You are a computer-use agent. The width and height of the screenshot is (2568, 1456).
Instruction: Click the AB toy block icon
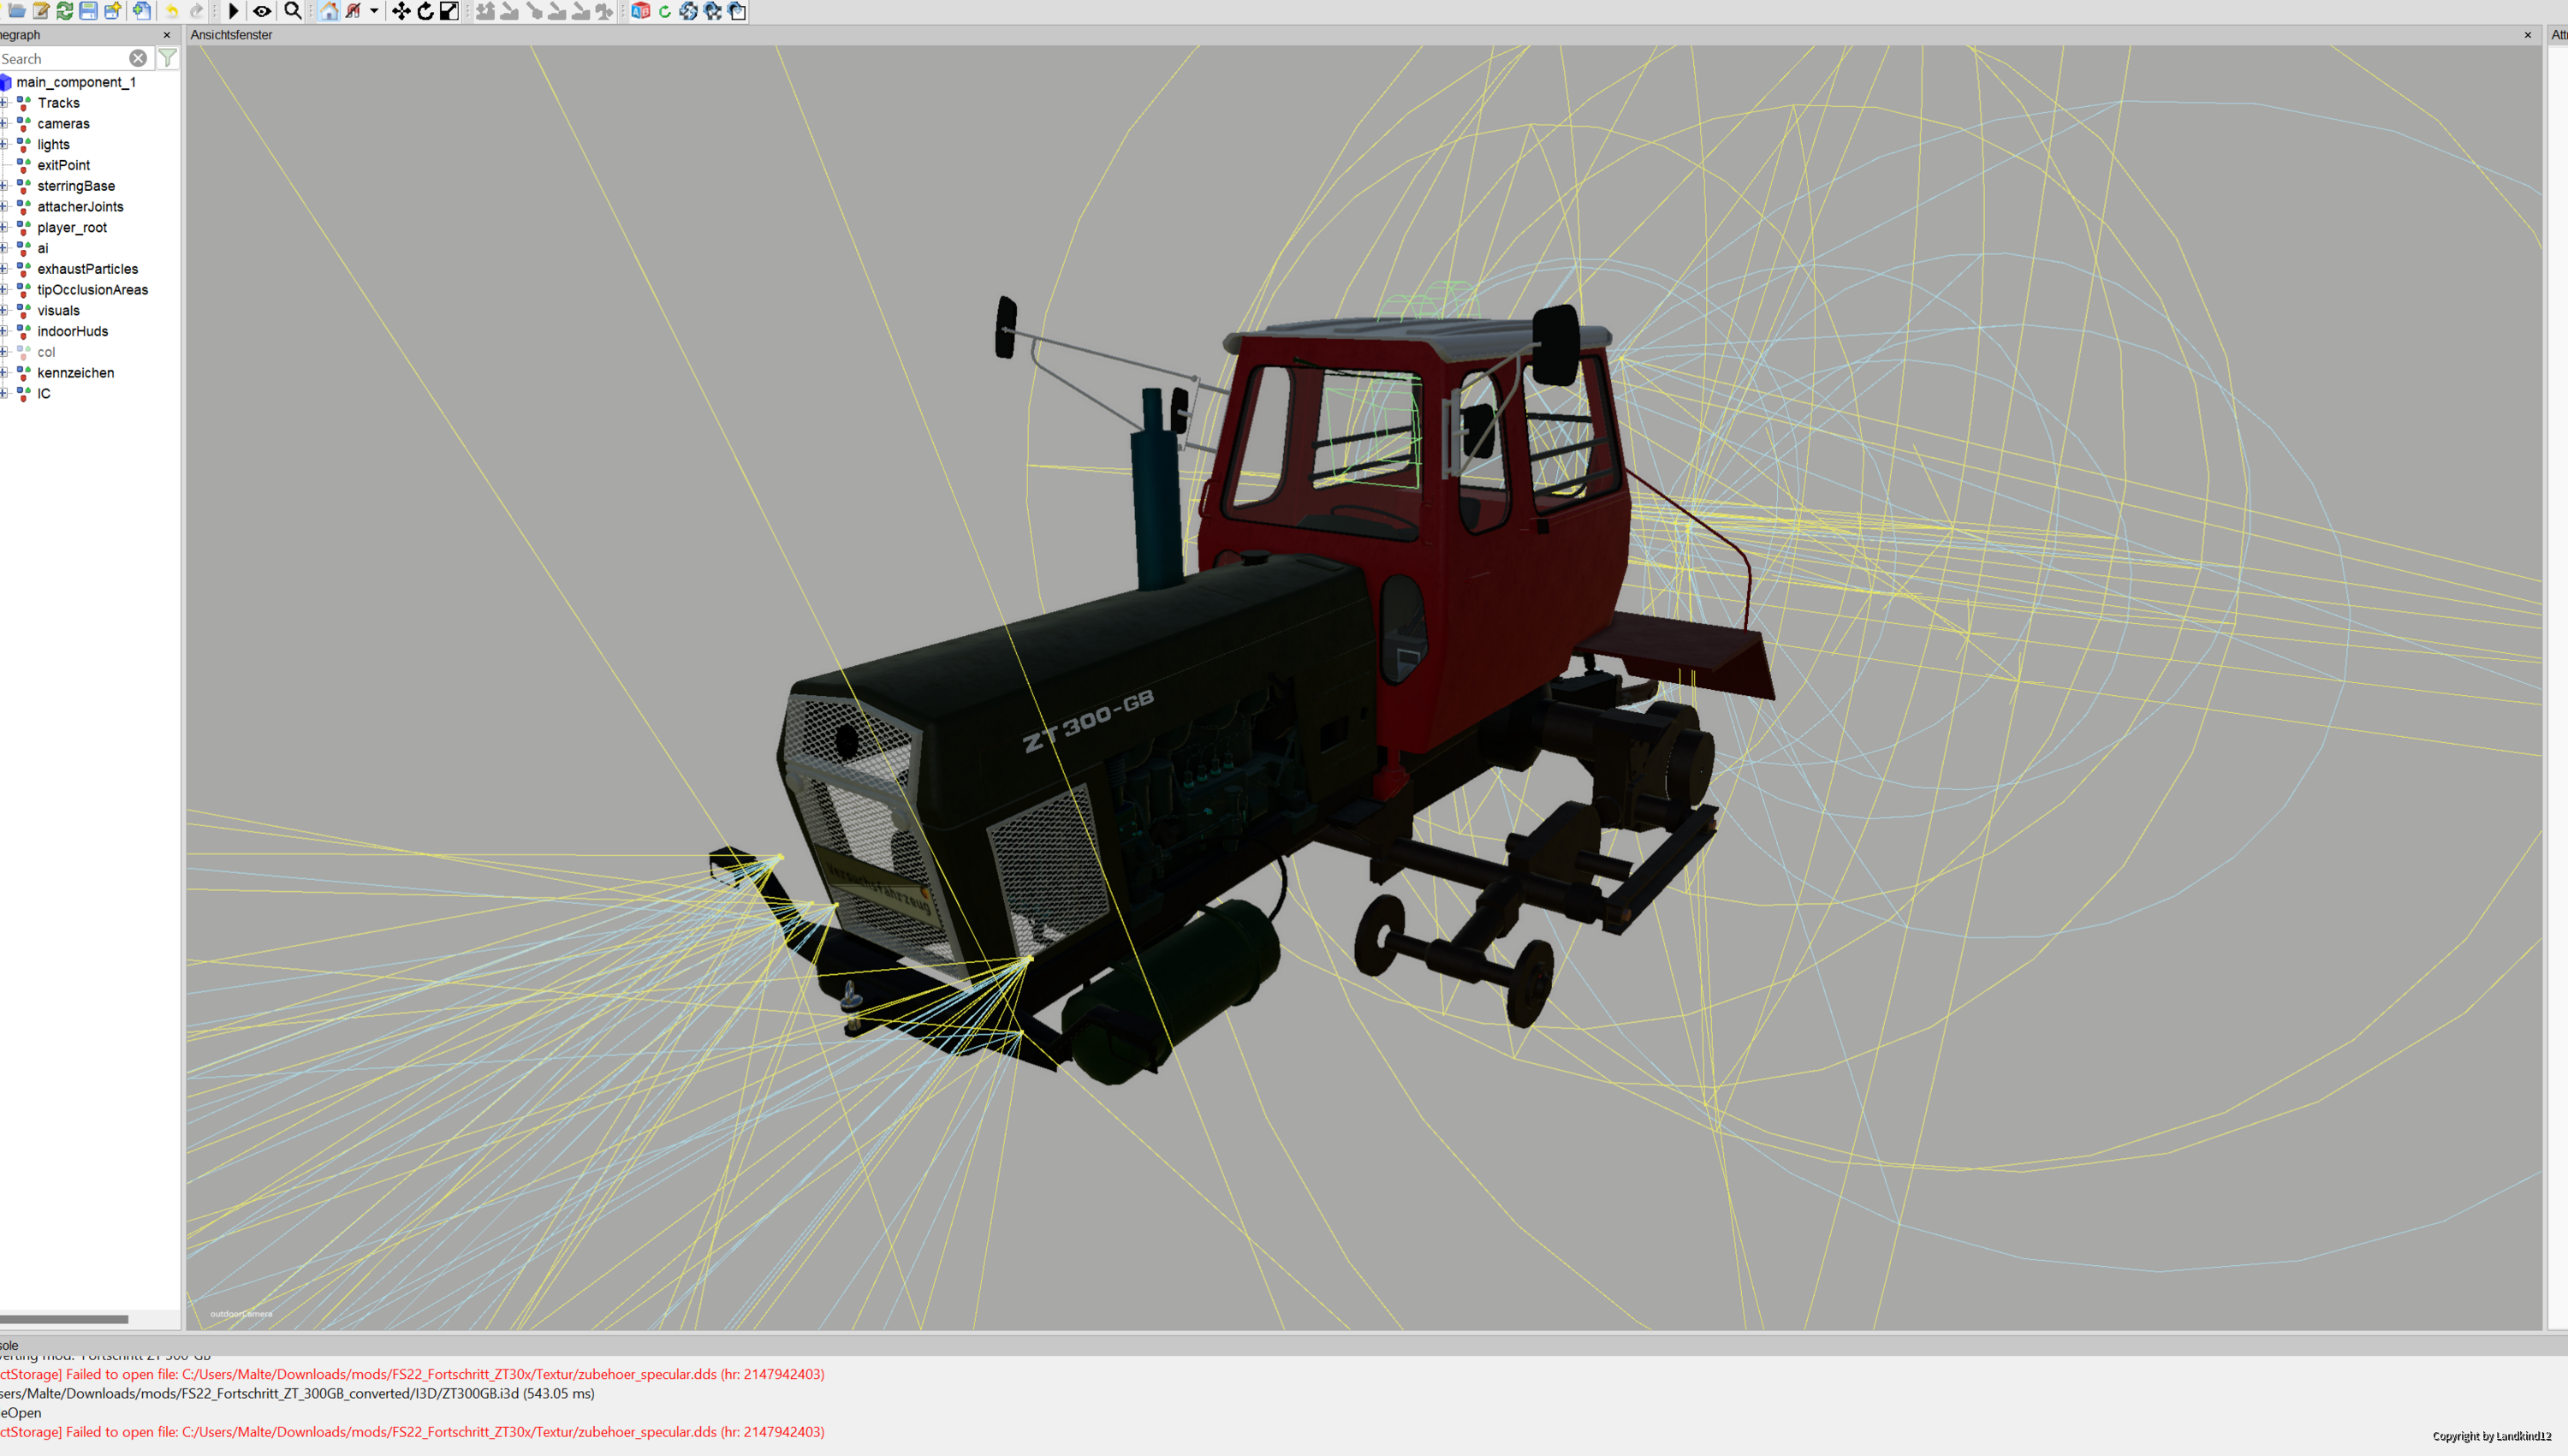point(641,11)
